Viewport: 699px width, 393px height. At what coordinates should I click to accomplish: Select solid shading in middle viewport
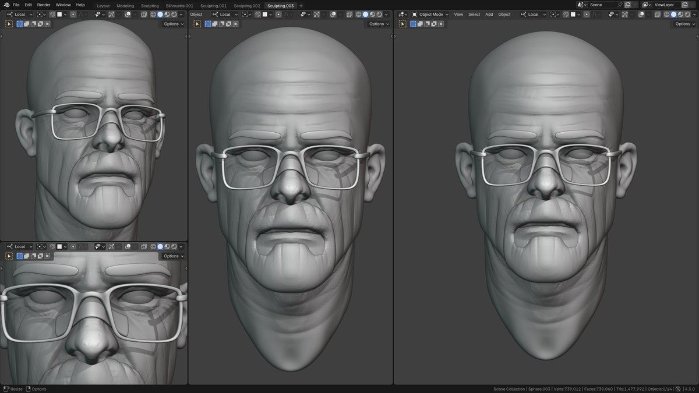click(365, 15)
